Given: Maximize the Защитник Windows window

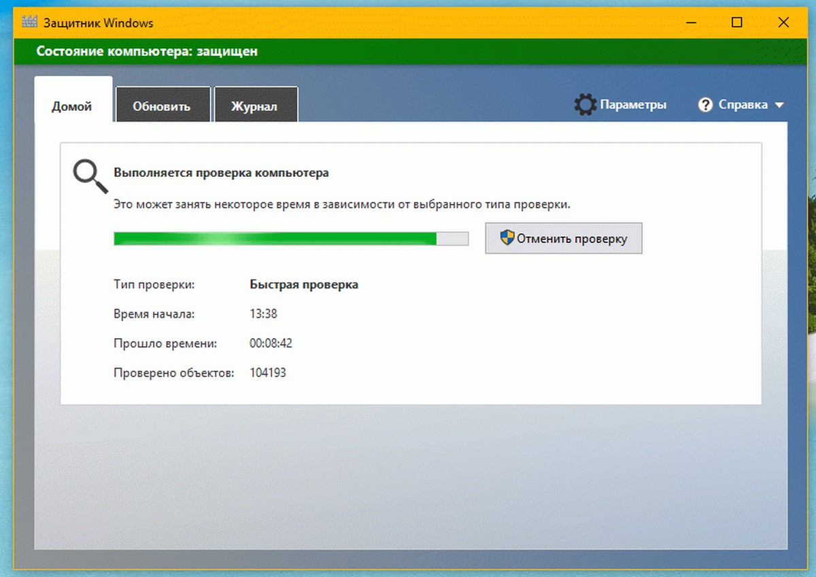Looking at the screenshot, I should (x=737, y=22).
